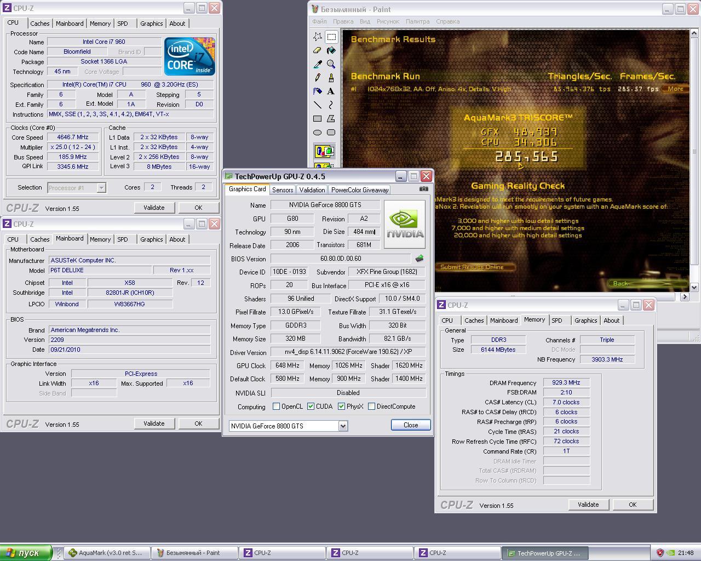Switch to TechPowerUp GPU-Z taskbar button
This screenshot has height=561, width=701.
click(544, 553)
